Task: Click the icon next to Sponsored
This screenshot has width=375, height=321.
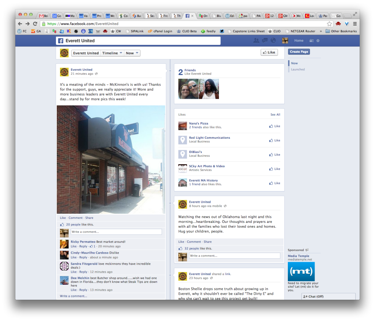Action: (x=307, y=250)
